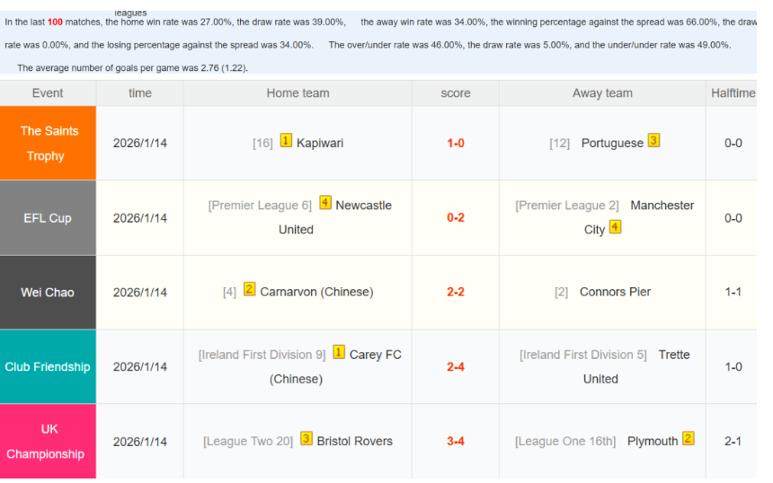Image resolution: width=773 pixels, height=483 pixels.
Task: Click the score column header
Action: click(x=455, y=93)
